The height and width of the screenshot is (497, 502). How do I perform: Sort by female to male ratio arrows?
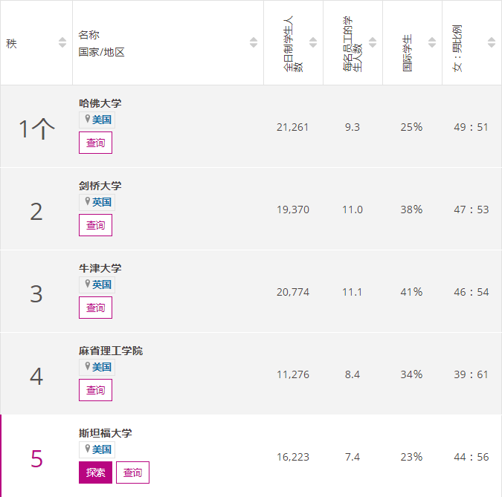[492, 43]
